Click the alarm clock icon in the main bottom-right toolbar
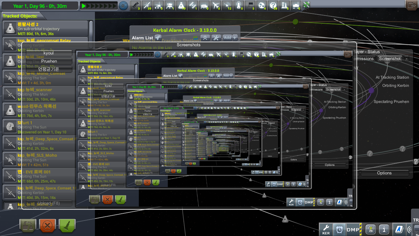Image resolution: width=419 pixels, height=236 pixels. 339,229
